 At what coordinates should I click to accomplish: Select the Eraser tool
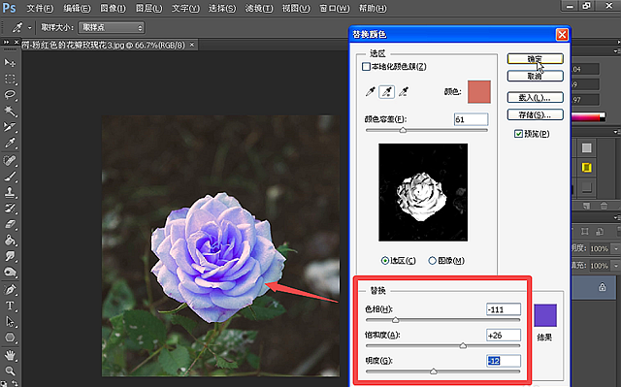(x=10, y=224)
